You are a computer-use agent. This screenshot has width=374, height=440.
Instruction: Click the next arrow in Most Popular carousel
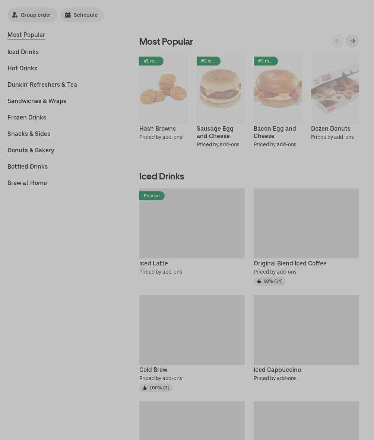(x=352, y=41)
